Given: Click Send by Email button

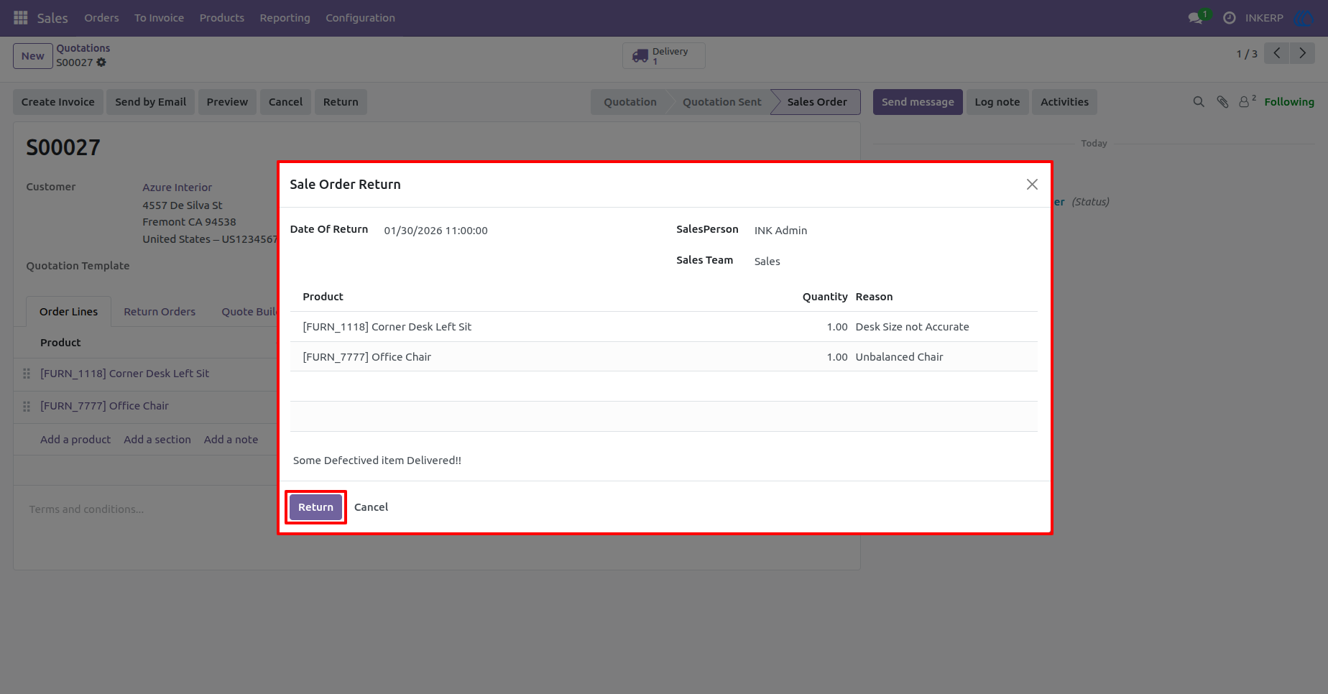Looking at the screenshot, I should click(x=151, y=102).
